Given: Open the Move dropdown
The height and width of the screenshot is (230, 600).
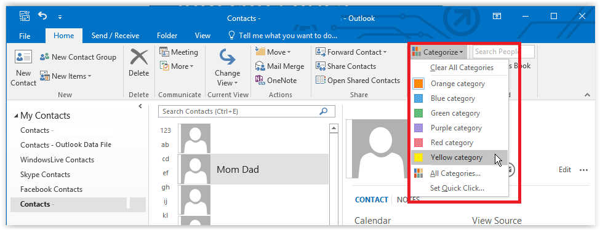Looking at the screenshot, I should (273, 52).
